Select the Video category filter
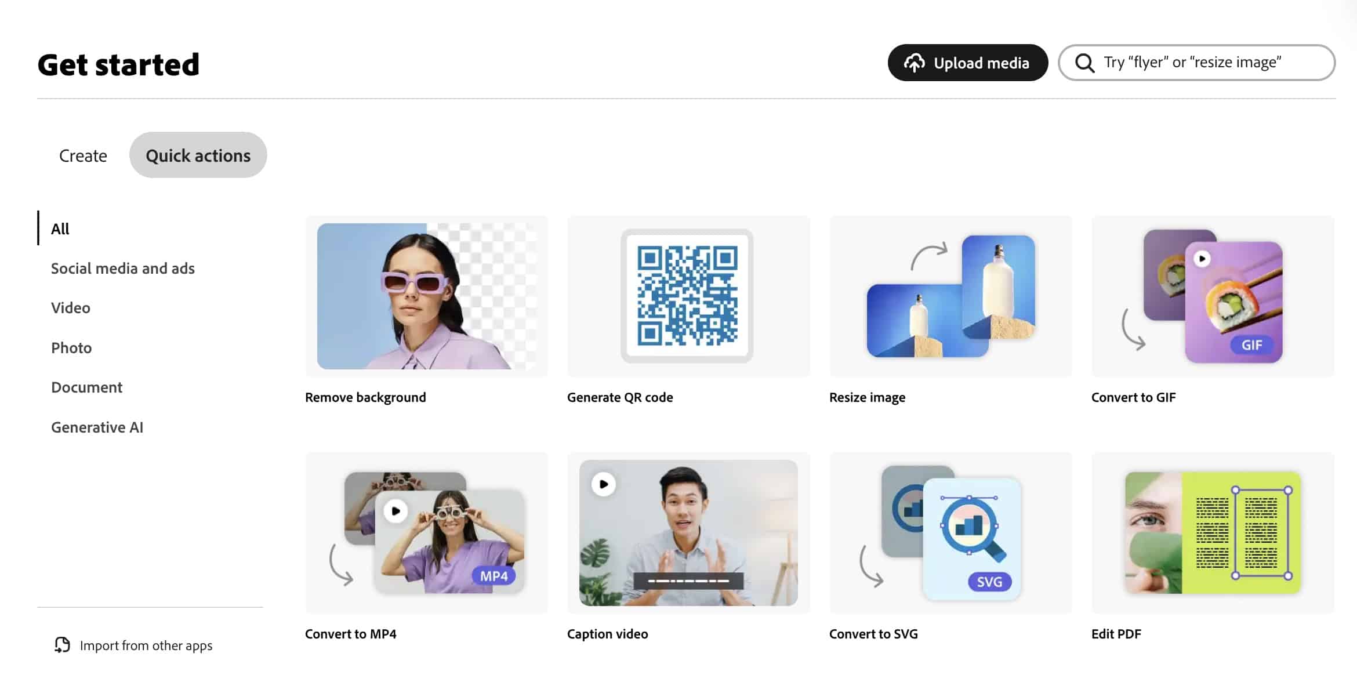Image resolution: width=1357 pixels, height=682 pixels. 70,307
